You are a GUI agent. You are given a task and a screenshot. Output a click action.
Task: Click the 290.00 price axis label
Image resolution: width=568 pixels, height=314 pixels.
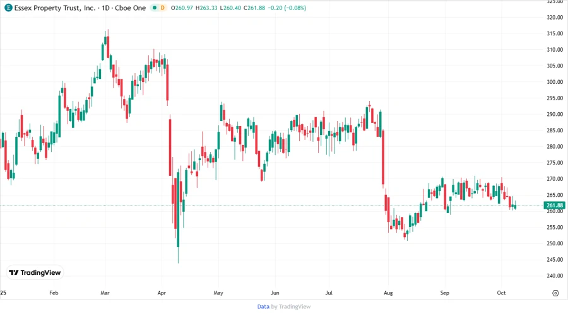pyautogui.click(x=555, y=114)
